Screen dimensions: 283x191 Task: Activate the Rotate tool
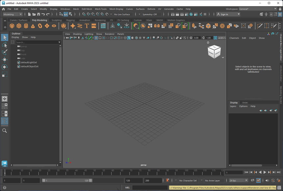coord(5,67)
